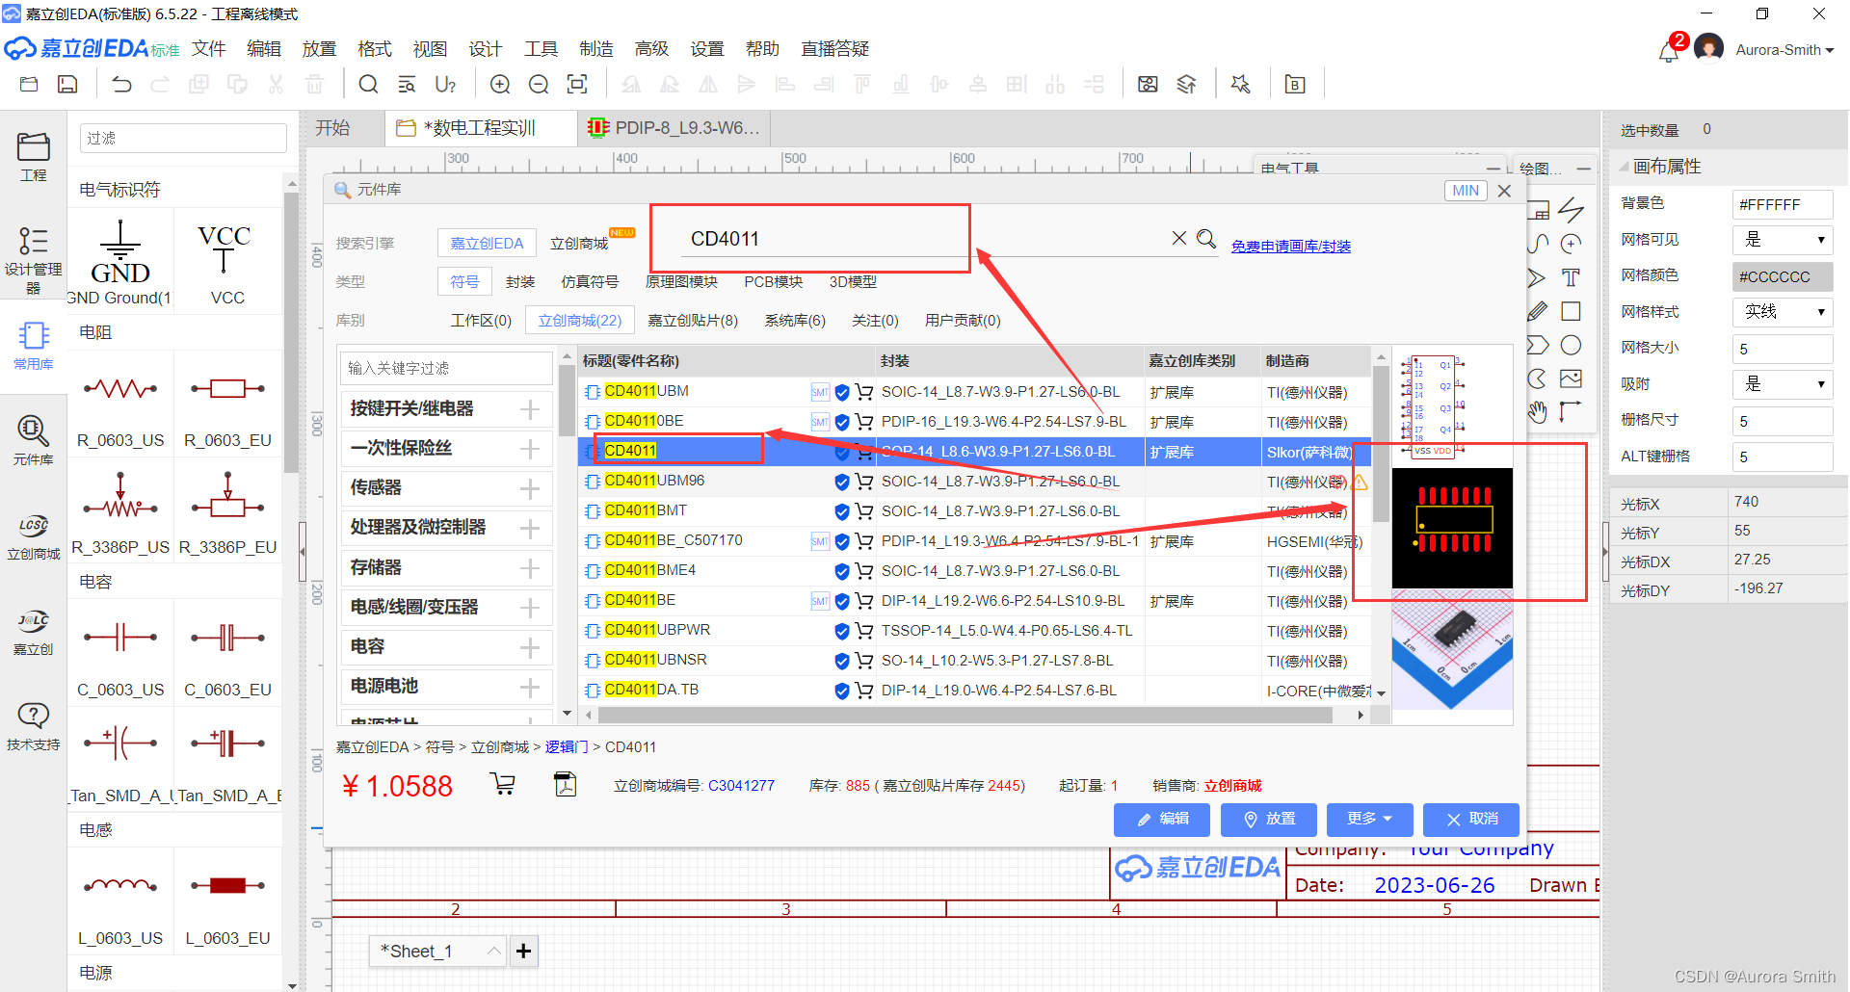Open the 网格可见 dropdown
The image size is (1850, 992).
[1782, 240]
